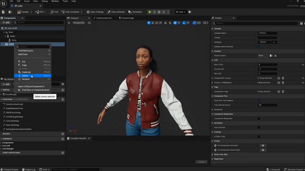Switch to the Event Graph tab
This screenshot has width=305, height=171.
[128, 18]
